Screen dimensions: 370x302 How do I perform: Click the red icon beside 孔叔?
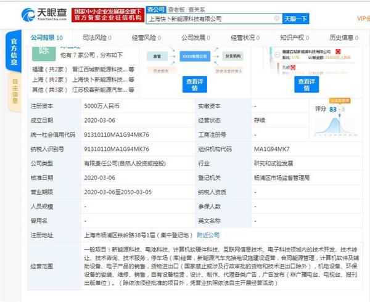coord(293,68)
